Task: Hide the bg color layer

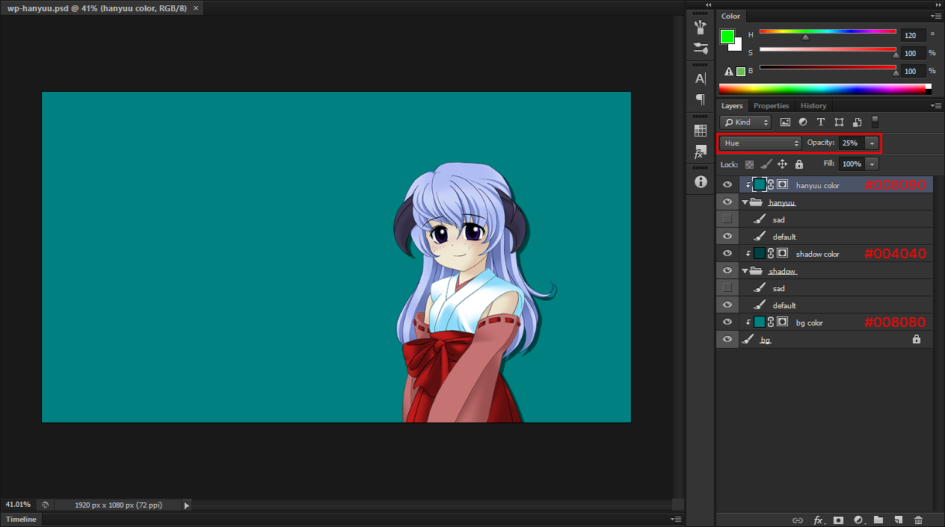Action: point(727,322)
